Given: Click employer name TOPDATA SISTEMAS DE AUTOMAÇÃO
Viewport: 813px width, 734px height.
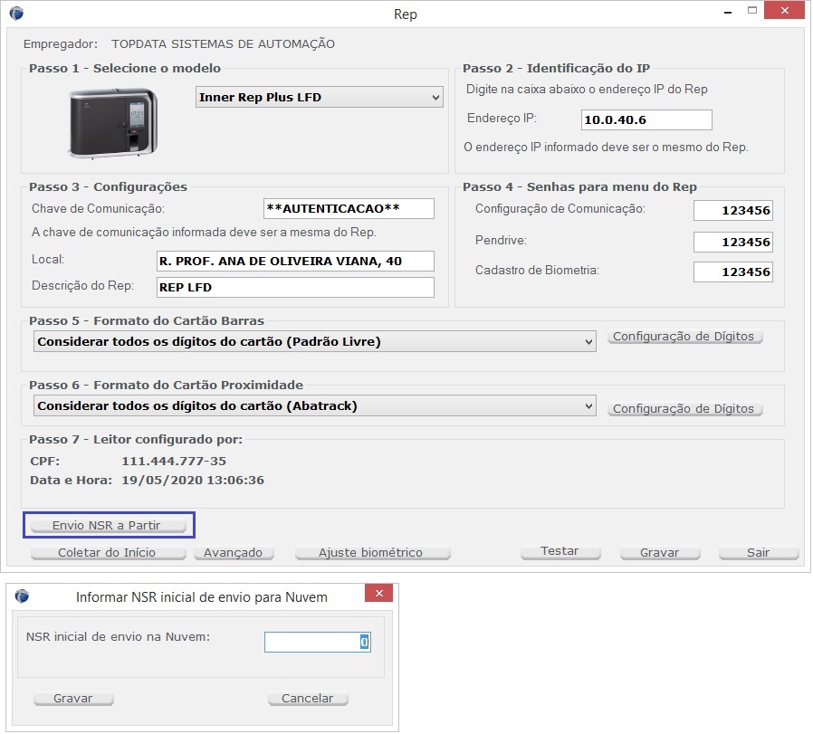Looking at the screenshot, I should (223, 44).
